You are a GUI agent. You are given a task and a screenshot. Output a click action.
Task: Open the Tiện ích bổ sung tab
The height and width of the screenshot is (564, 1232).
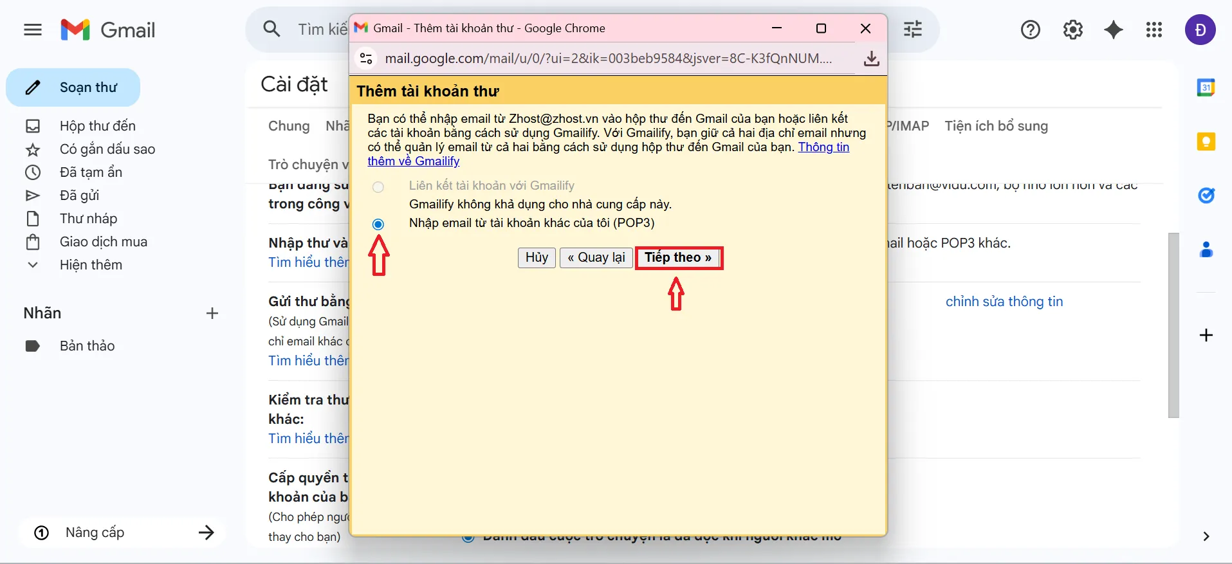click(x=996, y=126)
